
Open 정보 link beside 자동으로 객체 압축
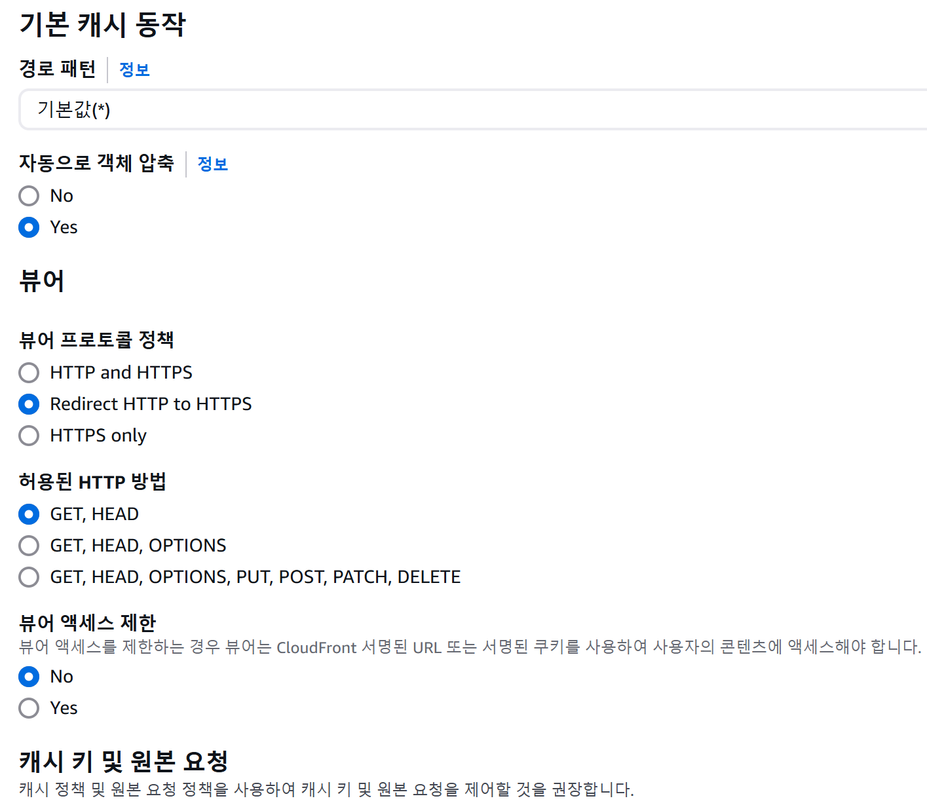pyautogui.click(x=212, y=164)
